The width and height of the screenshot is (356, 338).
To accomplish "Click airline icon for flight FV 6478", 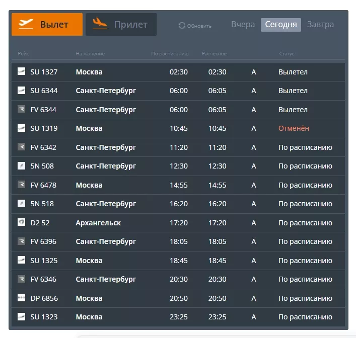I will coord(21,185).
